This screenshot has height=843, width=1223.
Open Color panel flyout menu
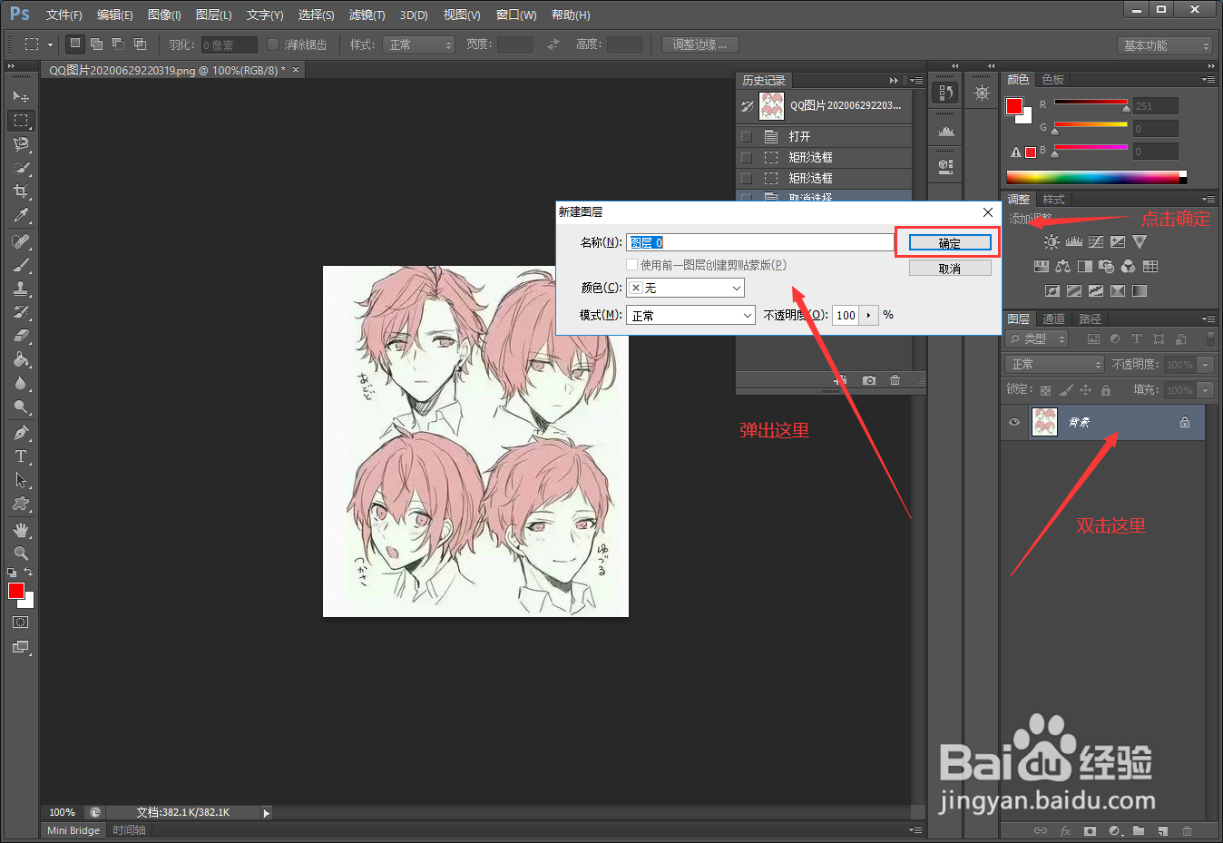click(1208, 80)
